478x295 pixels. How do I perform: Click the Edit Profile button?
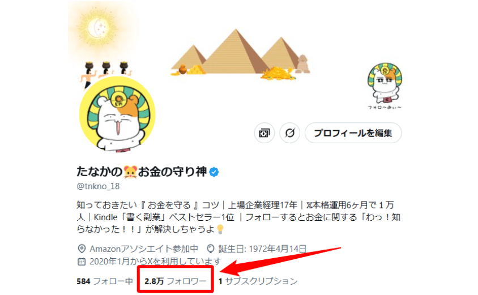click(x=353, y=133)
